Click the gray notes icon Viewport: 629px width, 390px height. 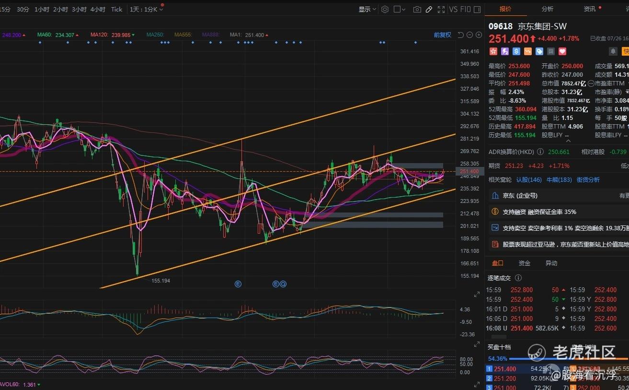coord(551,51)
